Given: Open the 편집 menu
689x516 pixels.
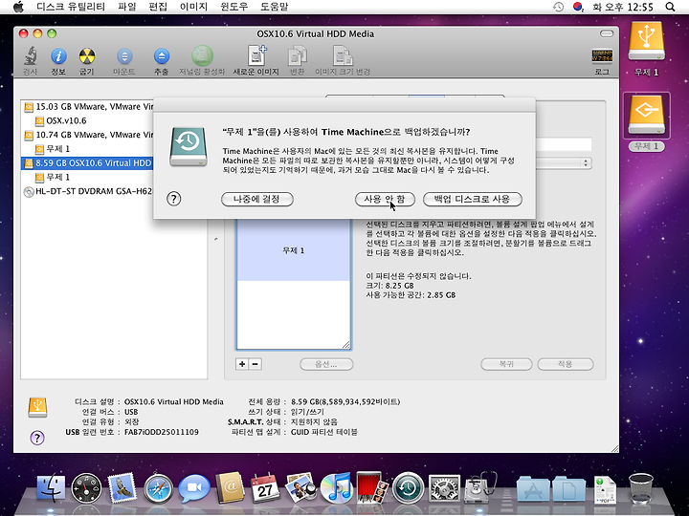Looking at the screenshot, I should [159, 7].
